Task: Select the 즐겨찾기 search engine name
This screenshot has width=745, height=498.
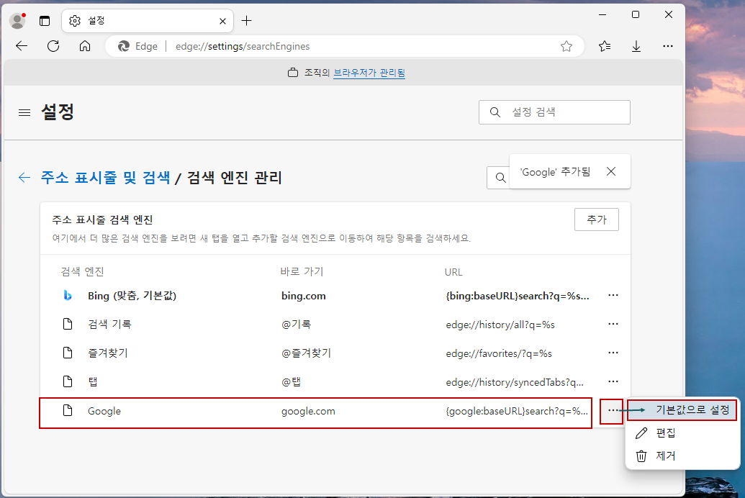Action: (x=108, y=353)
